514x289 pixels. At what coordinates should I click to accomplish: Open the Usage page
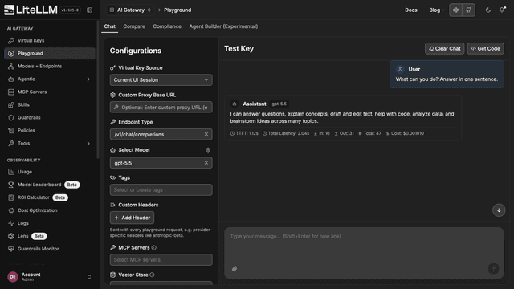(50, 172)
